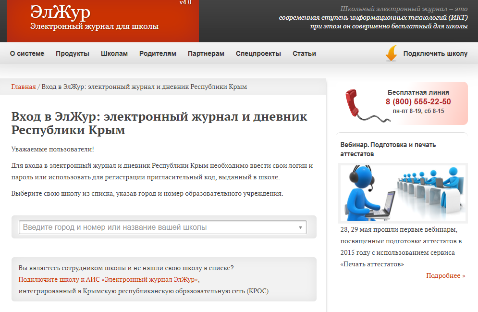Click the Бесплатная линия label

pyautogui.click(x=418, y=92)
